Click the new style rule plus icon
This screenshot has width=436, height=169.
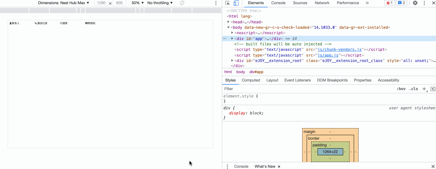(x=424, y=89)
